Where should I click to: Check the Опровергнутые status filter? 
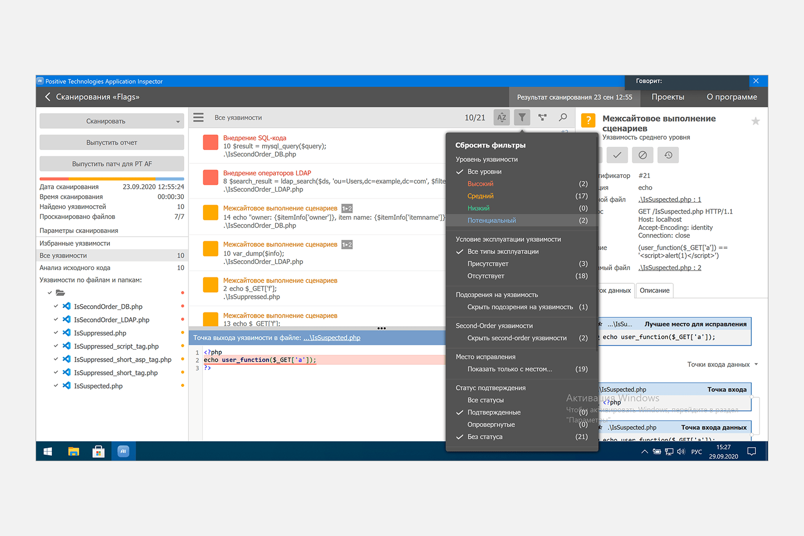point(491,425)
